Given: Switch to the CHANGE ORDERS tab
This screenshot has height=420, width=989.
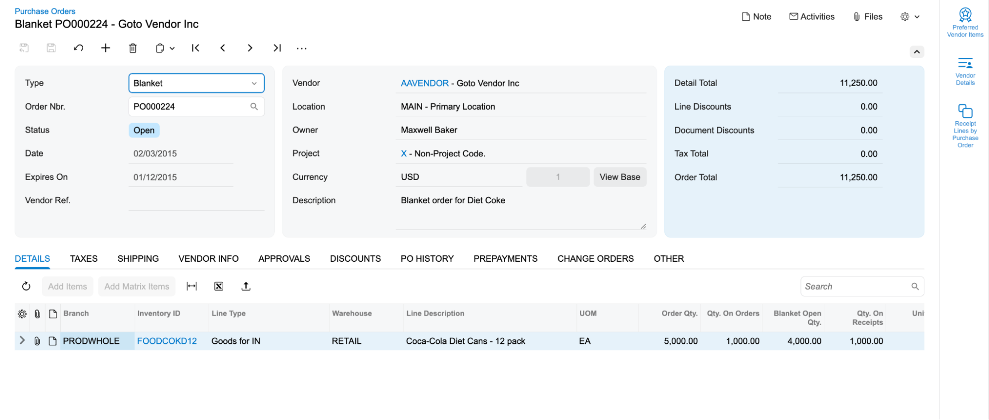Looking at the screenshot, I should 595,259.
